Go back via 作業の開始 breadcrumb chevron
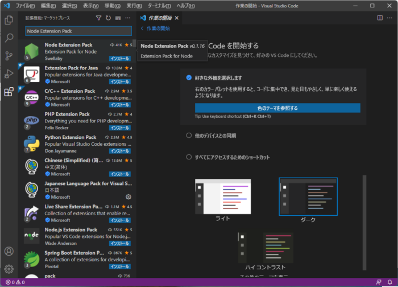398x287 pixels. [143, 28]
